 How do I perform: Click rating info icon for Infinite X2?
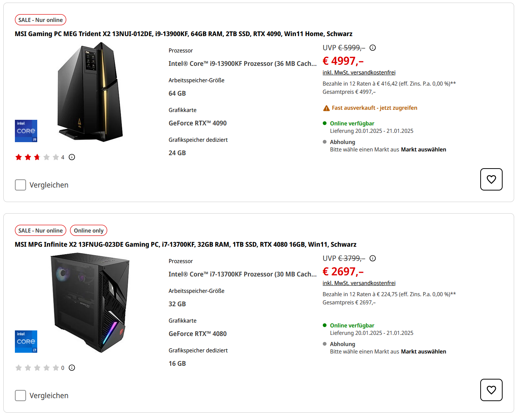(72, 368)
